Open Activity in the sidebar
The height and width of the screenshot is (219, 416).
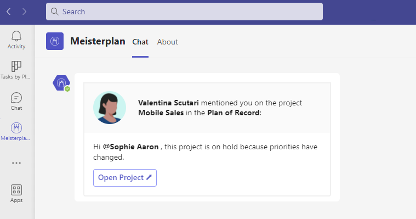(16, 40)
